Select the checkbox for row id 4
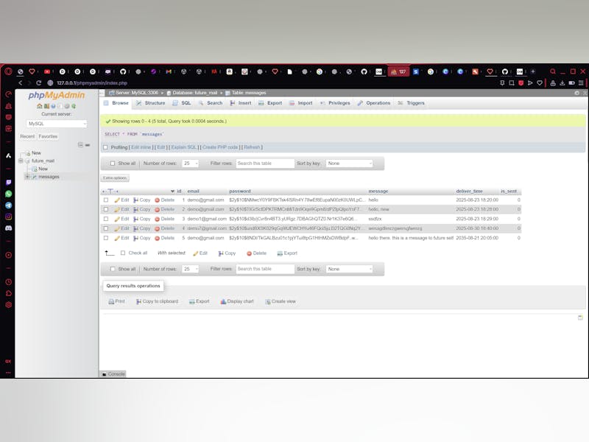 [106, 228]
